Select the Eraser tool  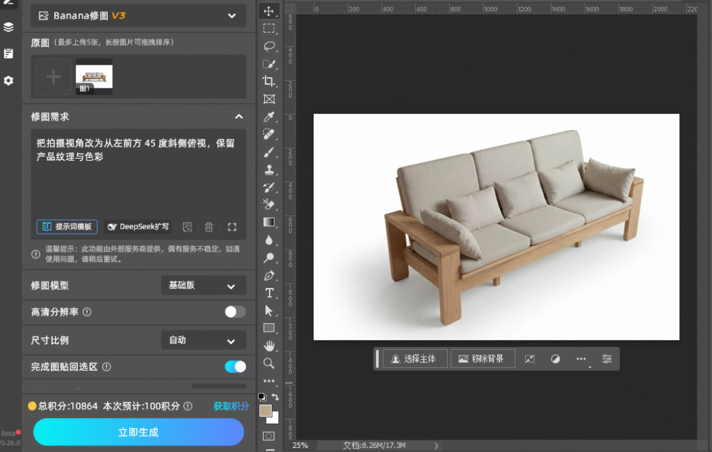tap(269, 205)
